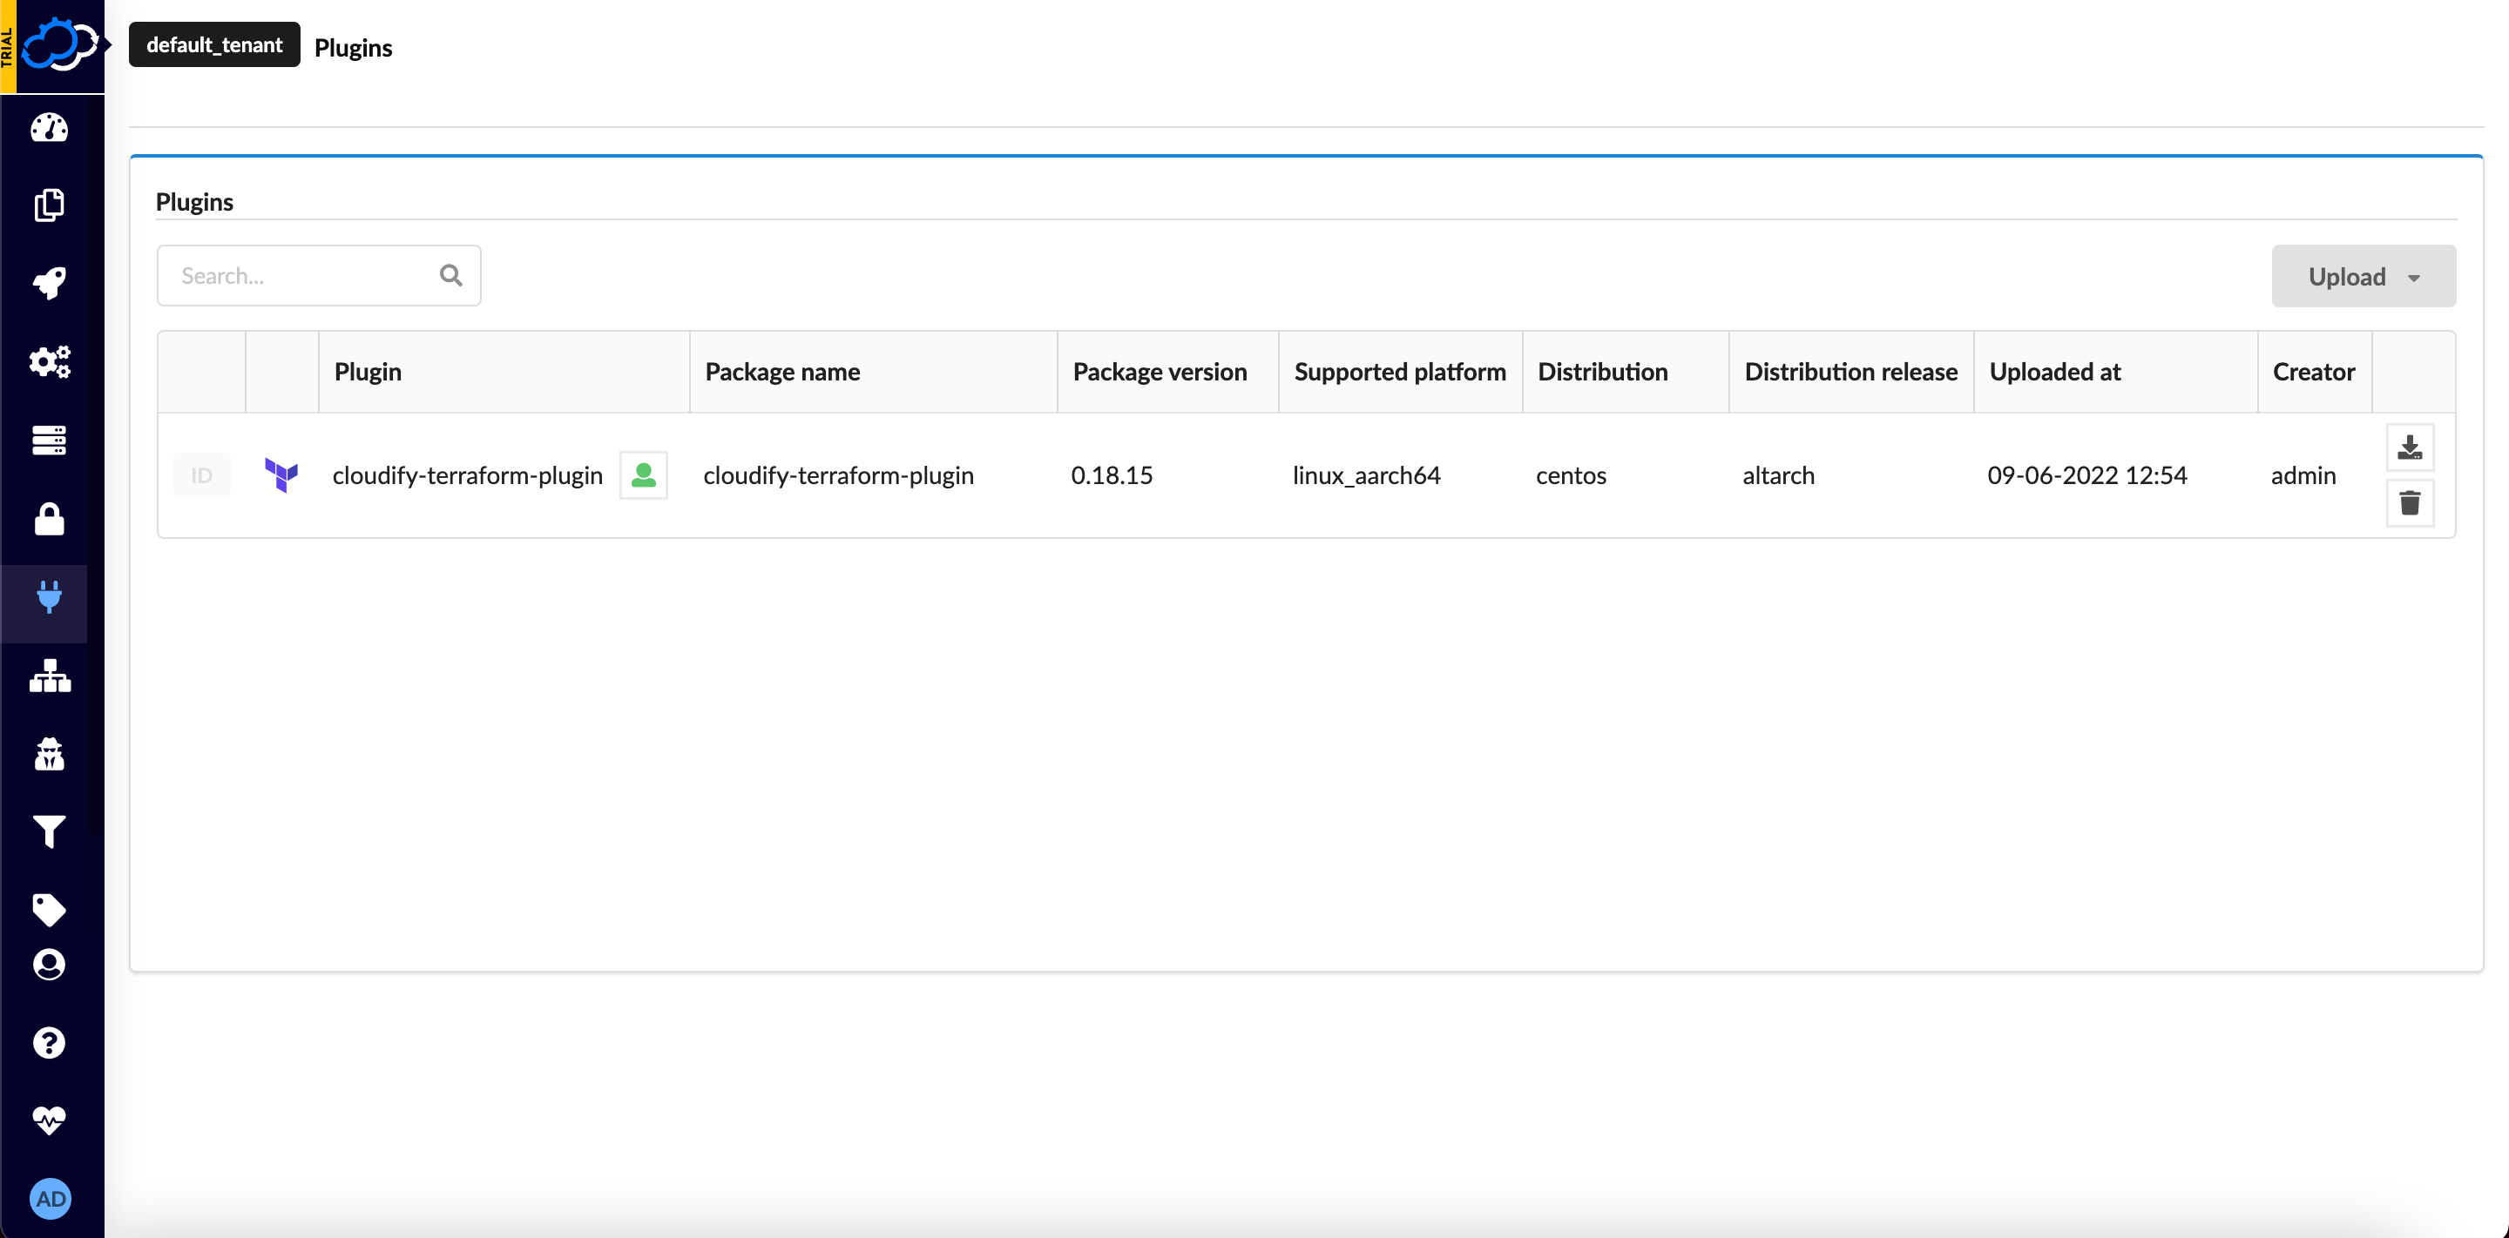The height and width of the screenshot is (1238, 2509).
Task: Open the Filters funnel icon in sidebar
Action: tap(49, 832)
